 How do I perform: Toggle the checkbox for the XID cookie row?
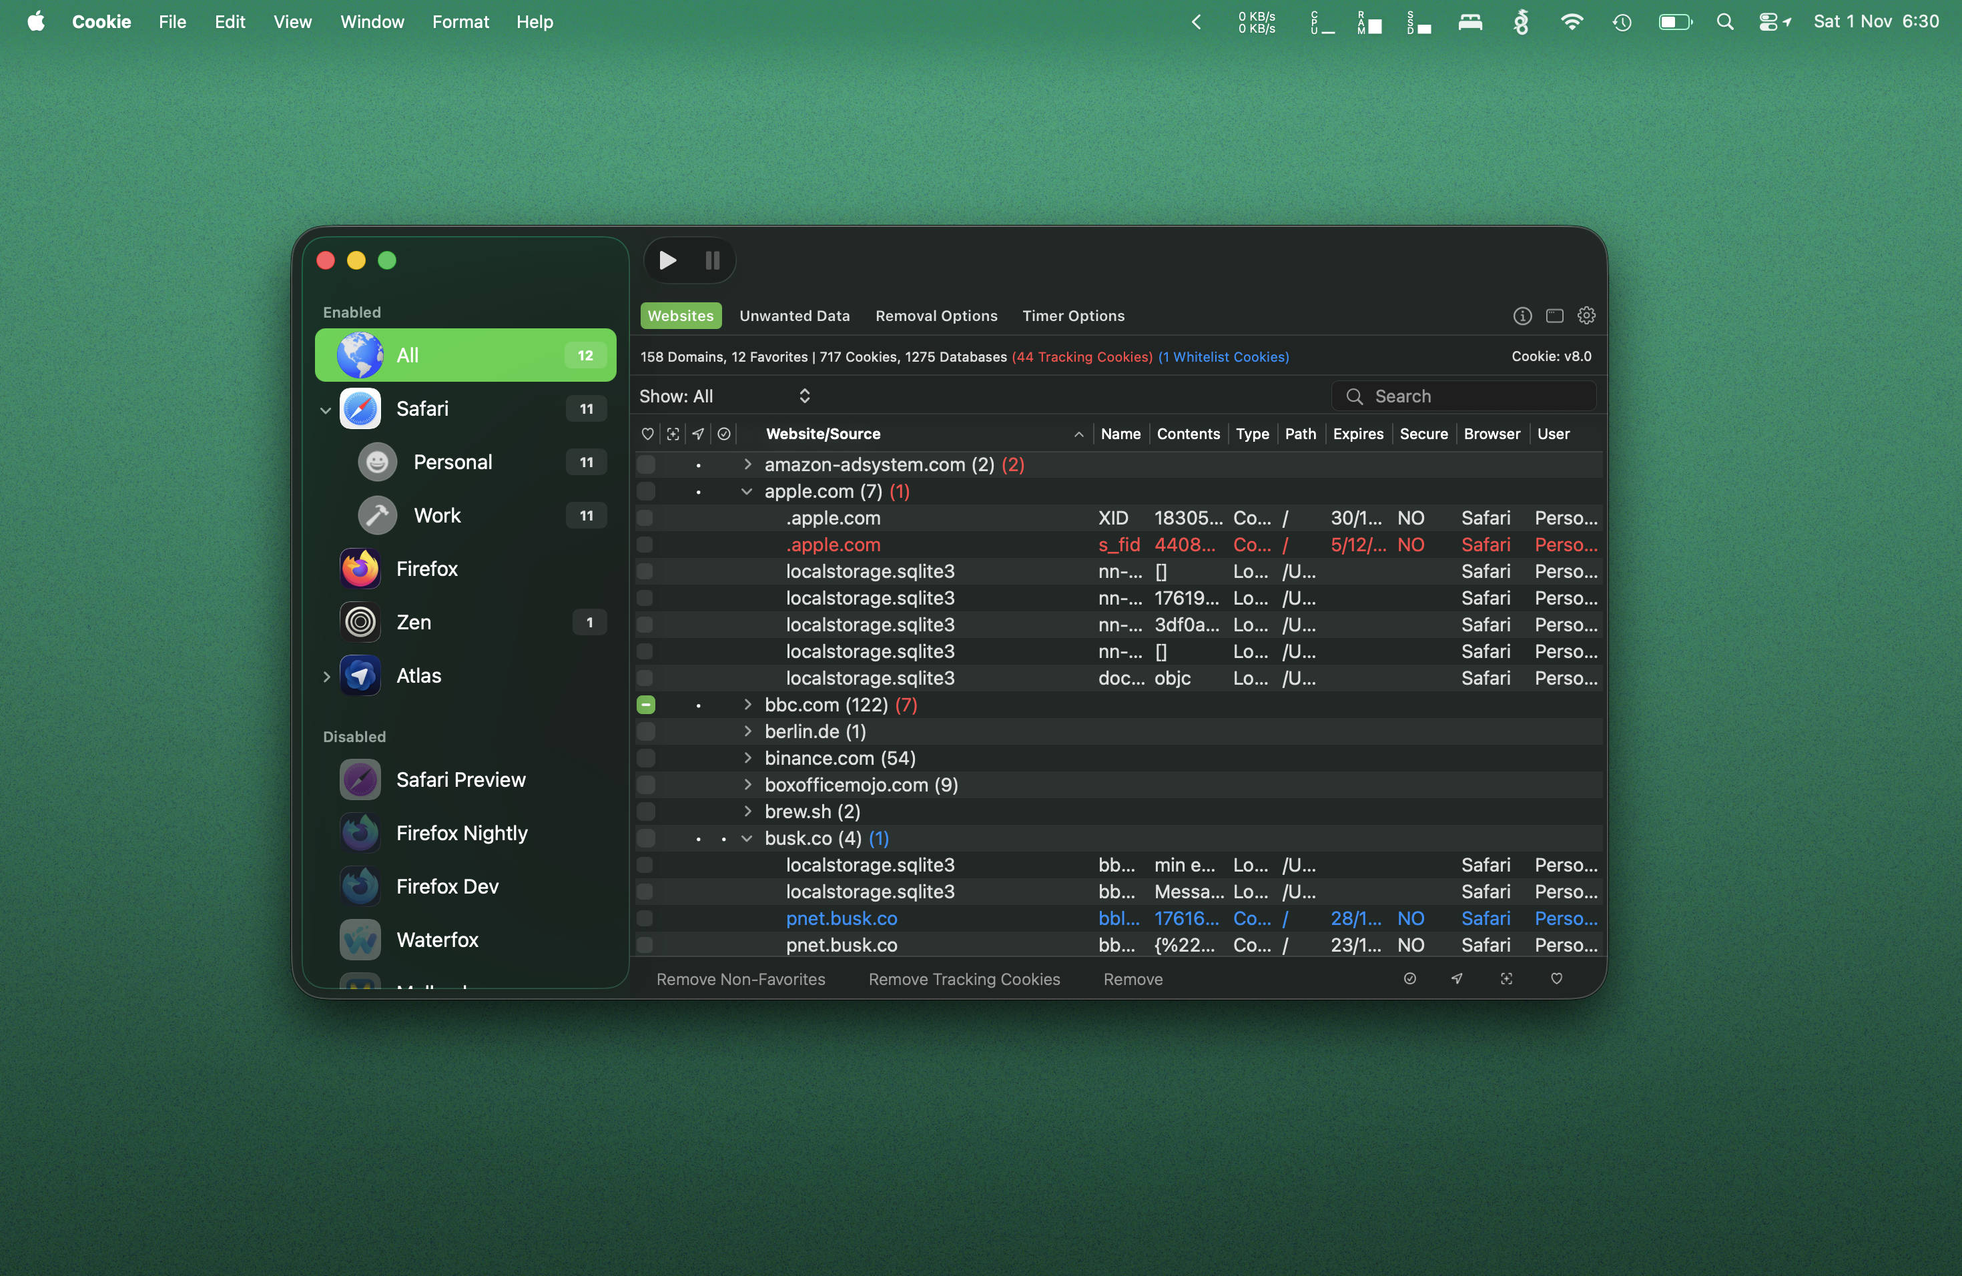tap(645, 519)
